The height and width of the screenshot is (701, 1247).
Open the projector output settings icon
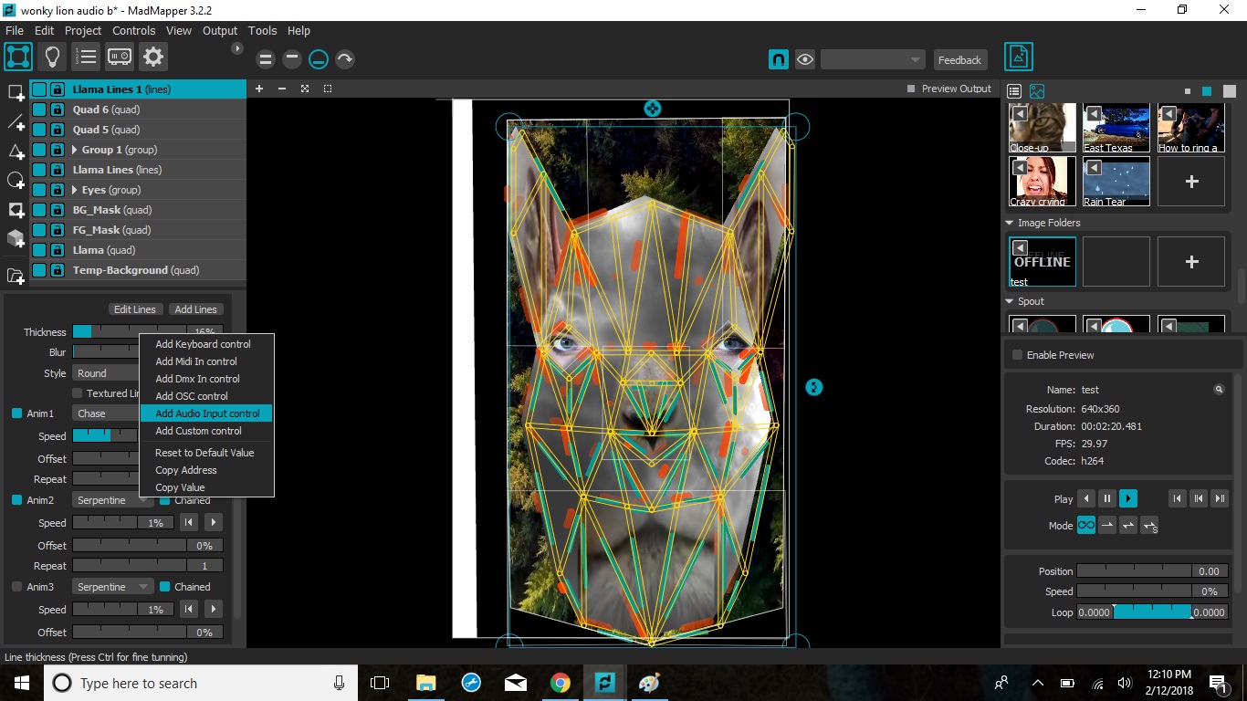point(119,57)
